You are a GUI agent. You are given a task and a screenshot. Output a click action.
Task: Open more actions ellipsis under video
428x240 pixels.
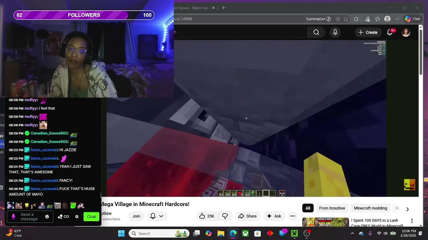point(293,216)
